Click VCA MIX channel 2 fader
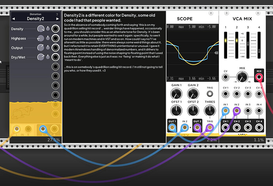Screen dimensions: 273x186 (x=237, y=45)
